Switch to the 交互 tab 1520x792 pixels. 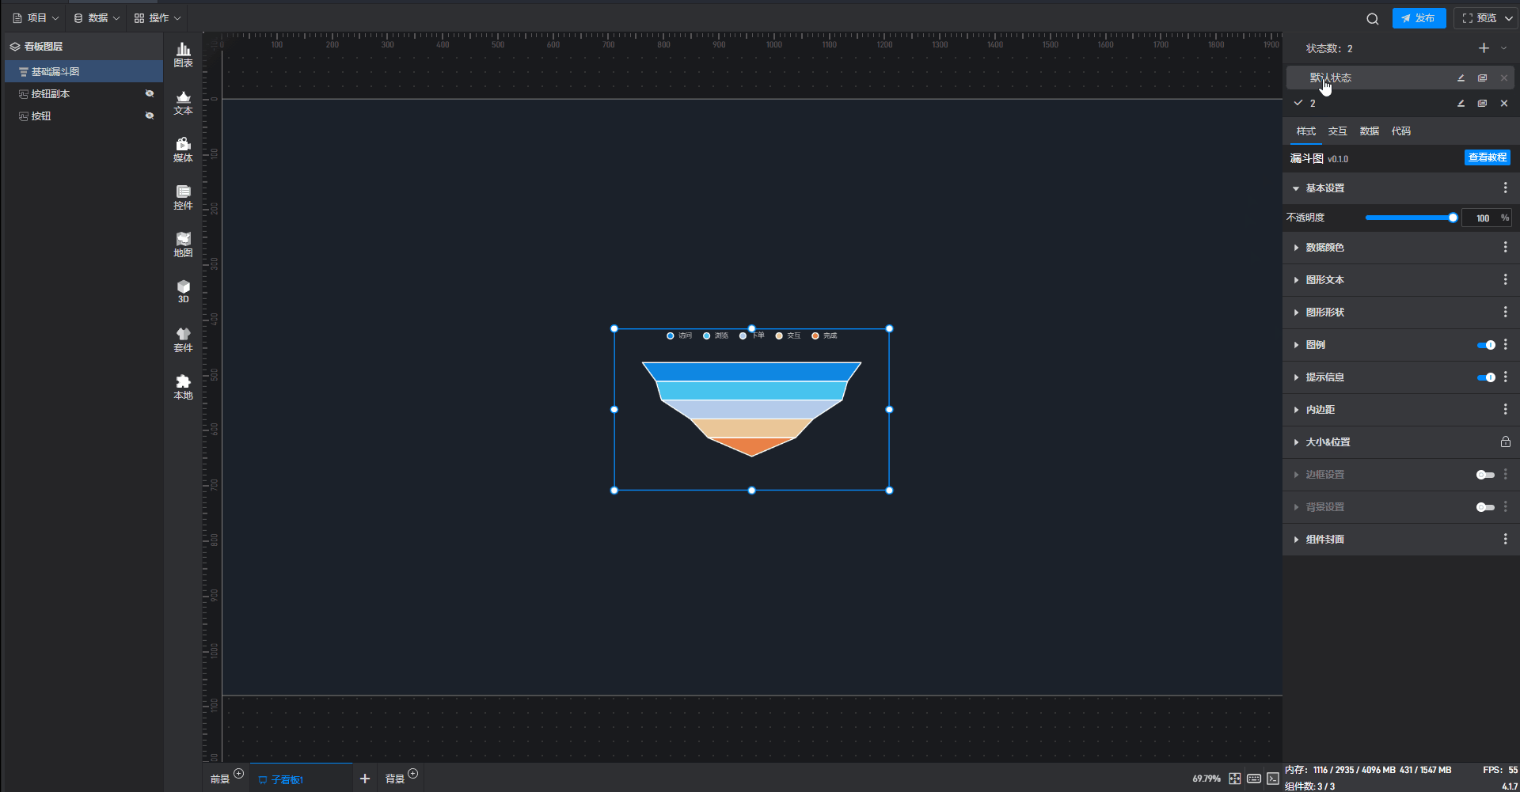point(1337,131)
